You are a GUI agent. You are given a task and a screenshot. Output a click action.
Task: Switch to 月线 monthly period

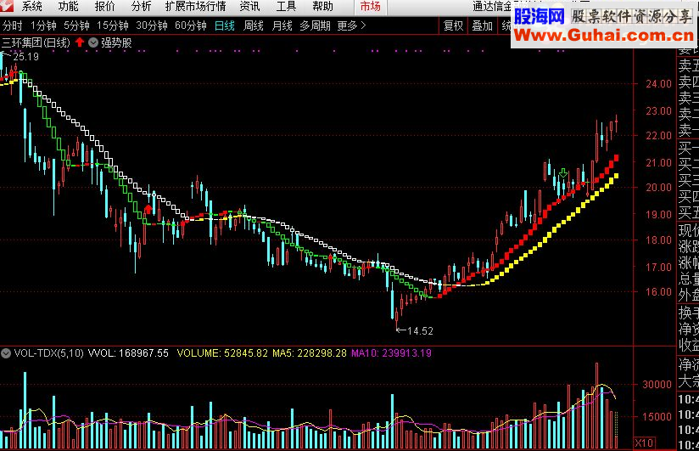tap(282, 25)
